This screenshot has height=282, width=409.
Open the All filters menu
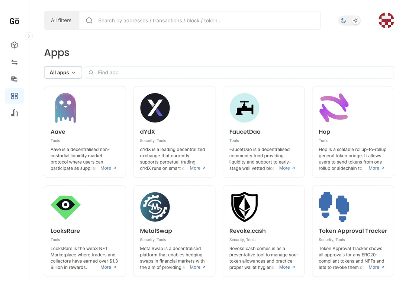click(x=61, y=20)
